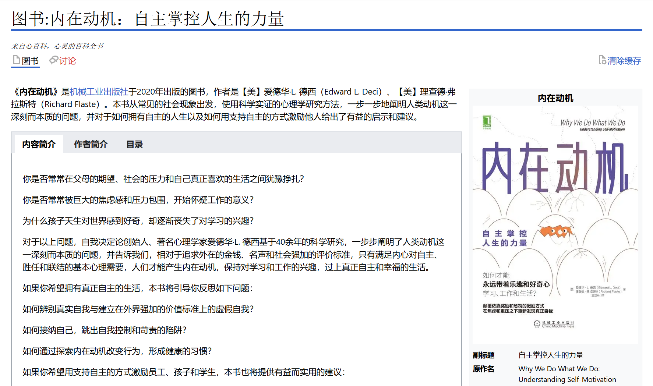Click the page heading 图书:内在动机
653x386 pixels.
pos(148,19)
